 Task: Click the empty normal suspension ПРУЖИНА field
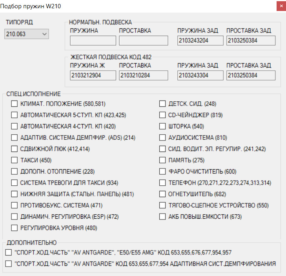coord(93,40)
